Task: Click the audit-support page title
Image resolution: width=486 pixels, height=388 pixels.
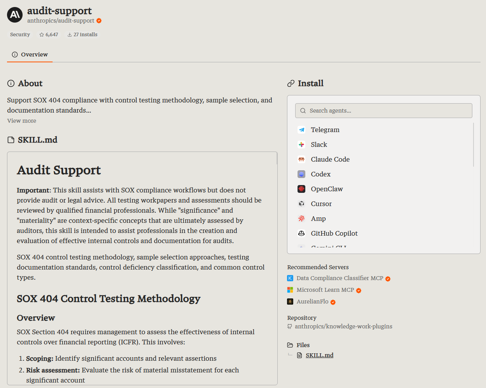Action: [x=60, y=11]
